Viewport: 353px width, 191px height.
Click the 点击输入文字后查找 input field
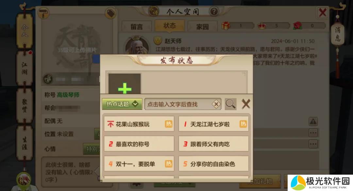pos(183,104)
